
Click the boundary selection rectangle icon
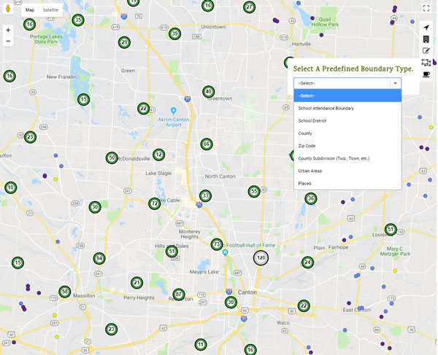426,63
